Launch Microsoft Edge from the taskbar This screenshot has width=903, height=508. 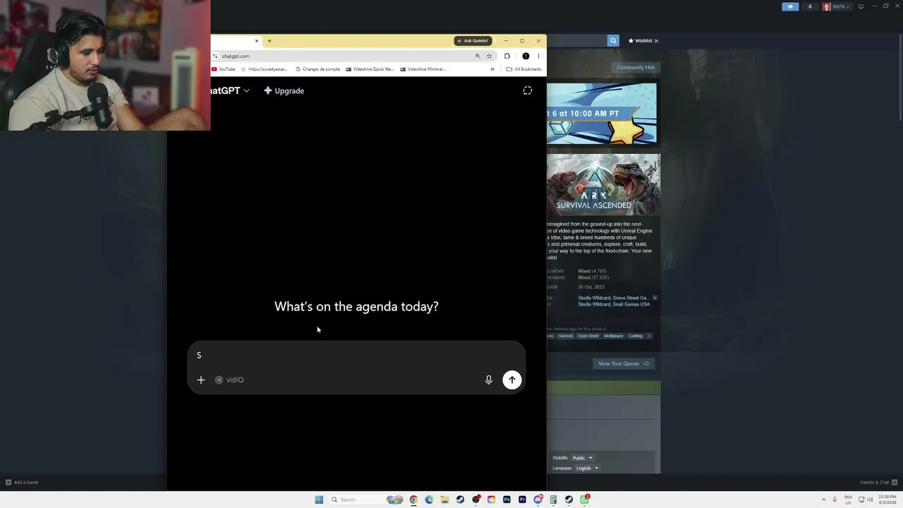coord(429,500)
